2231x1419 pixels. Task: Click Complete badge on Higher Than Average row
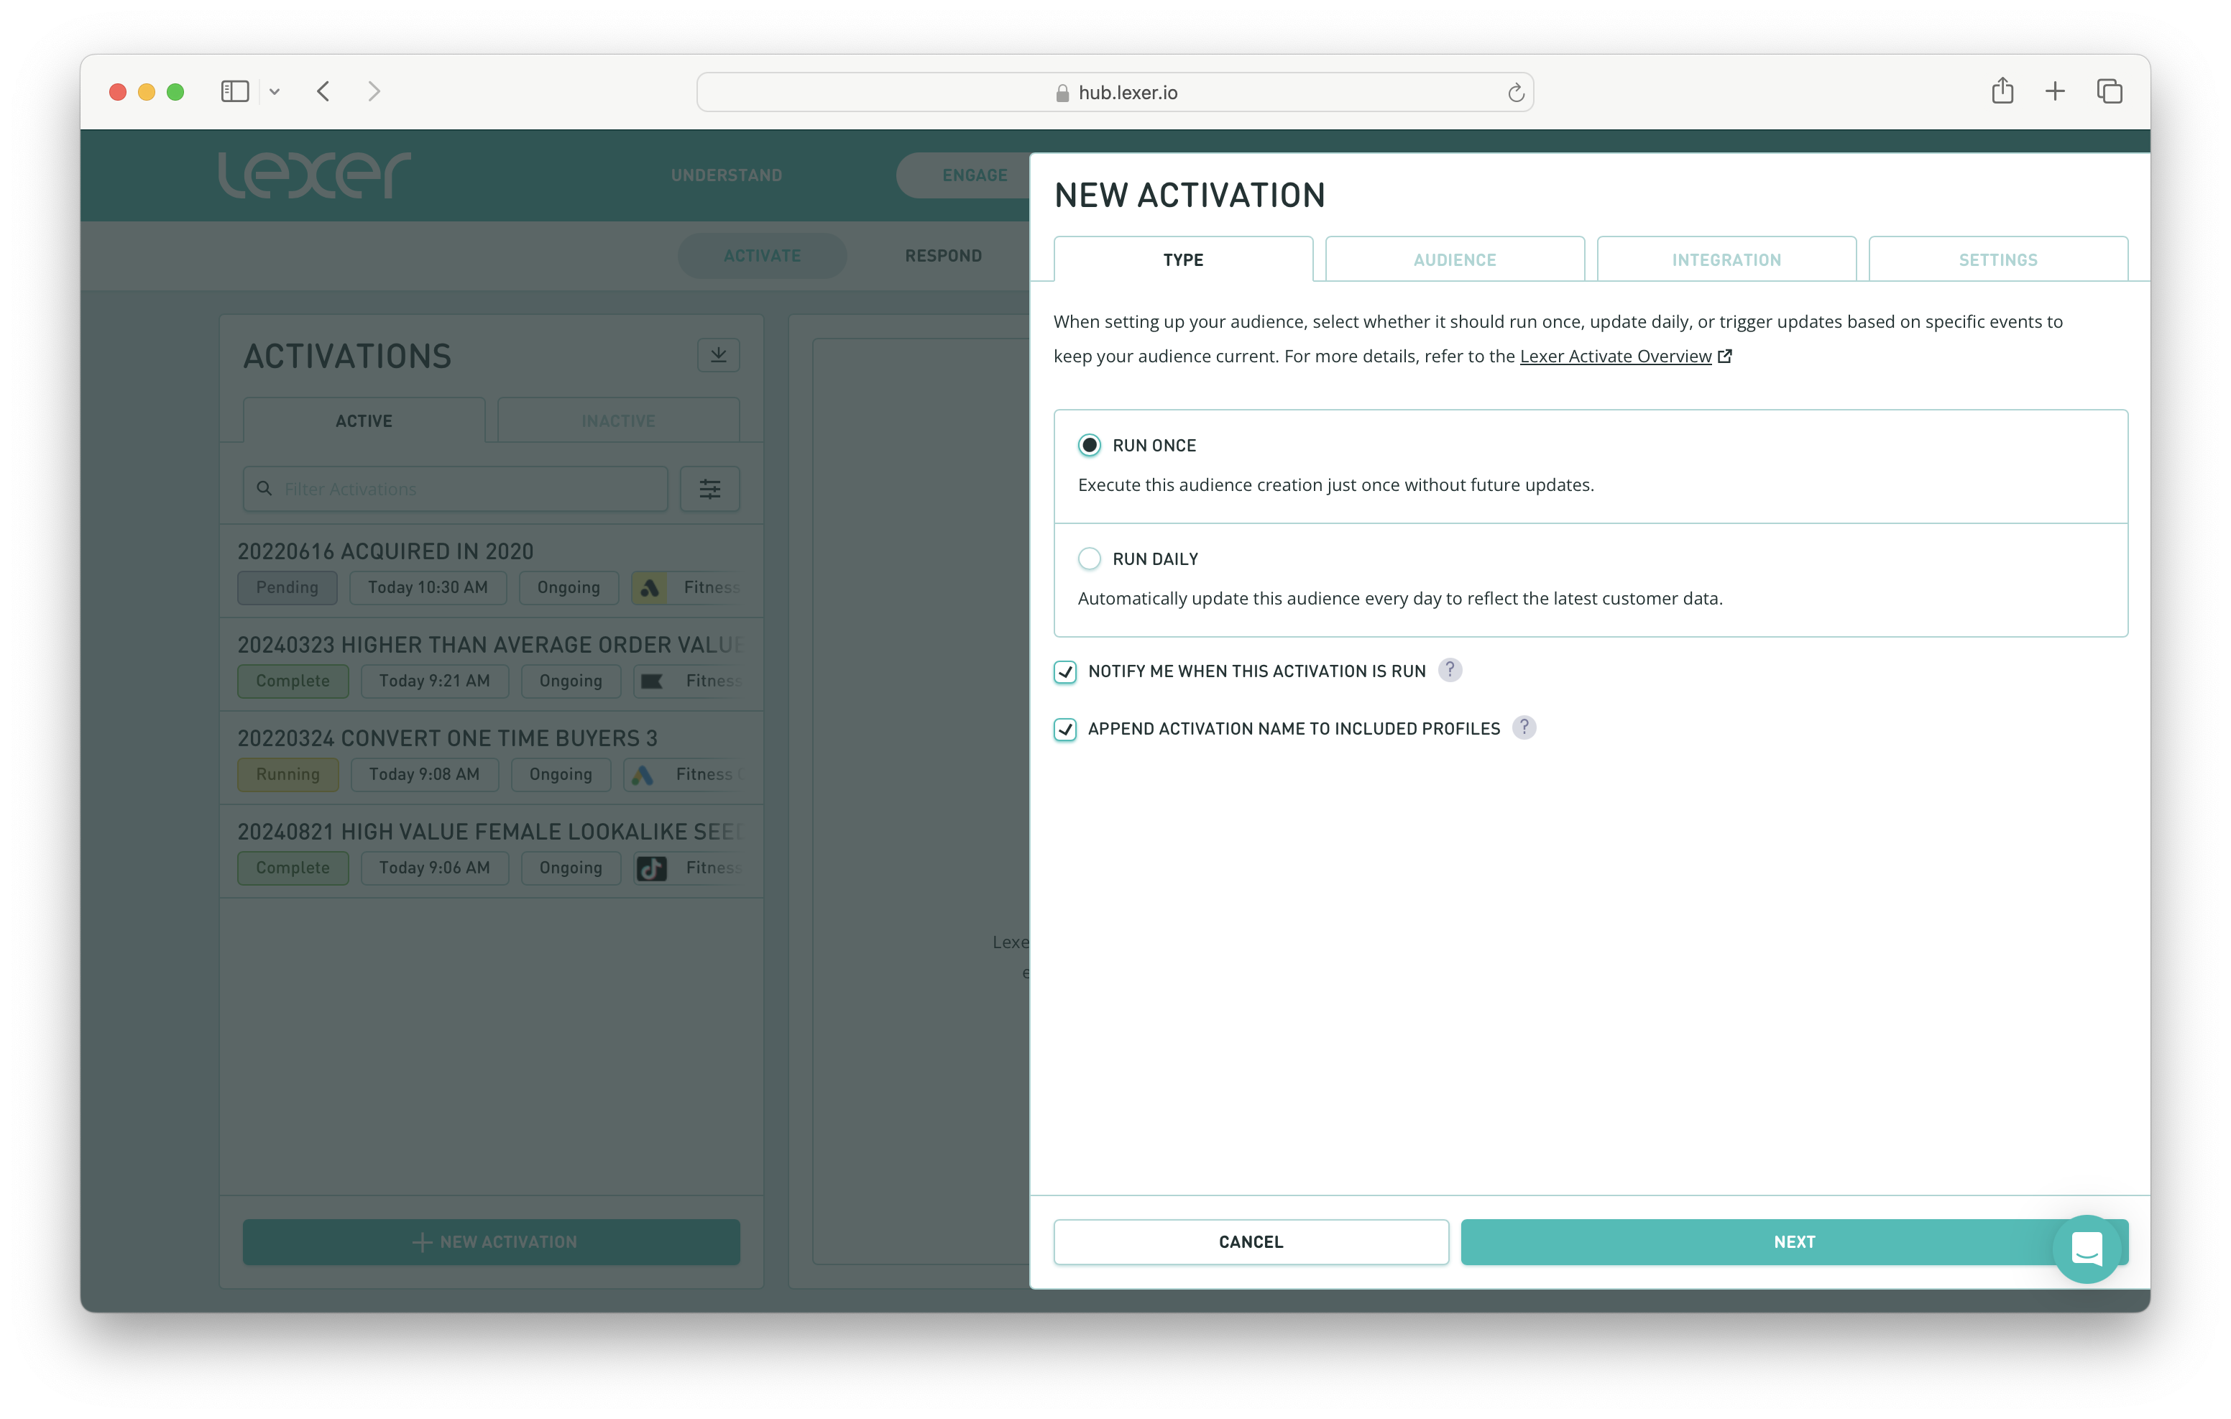click(293, 681)
